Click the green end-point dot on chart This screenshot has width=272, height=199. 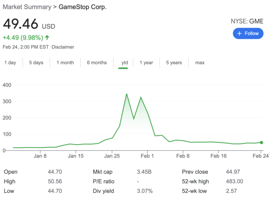(261, 143)
